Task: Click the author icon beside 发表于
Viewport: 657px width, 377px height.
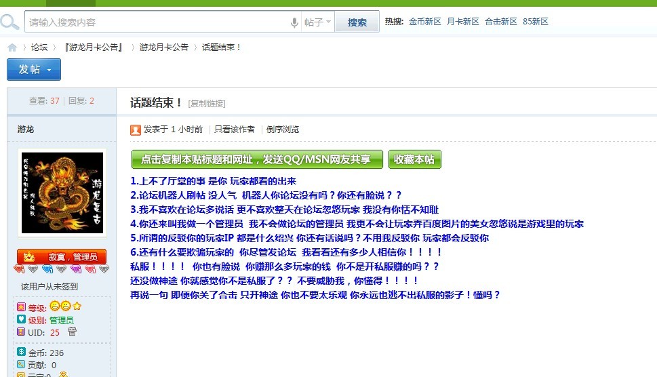Action: click(x=136, y=130)
